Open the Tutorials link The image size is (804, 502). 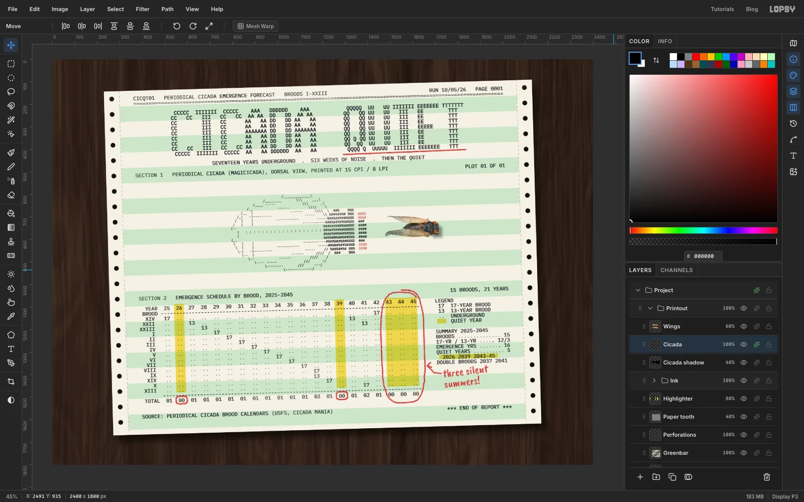pyautogui.click(x=722, y=9)
